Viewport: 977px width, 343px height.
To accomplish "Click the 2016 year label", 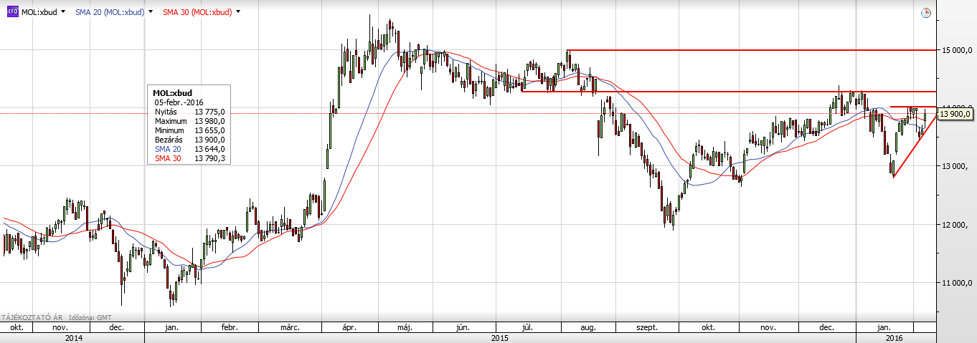I will point(894,337).
